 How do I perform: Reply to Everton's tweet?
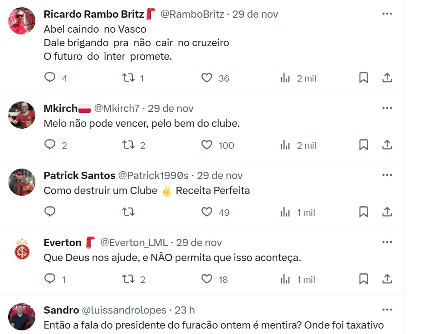(50, 279)
